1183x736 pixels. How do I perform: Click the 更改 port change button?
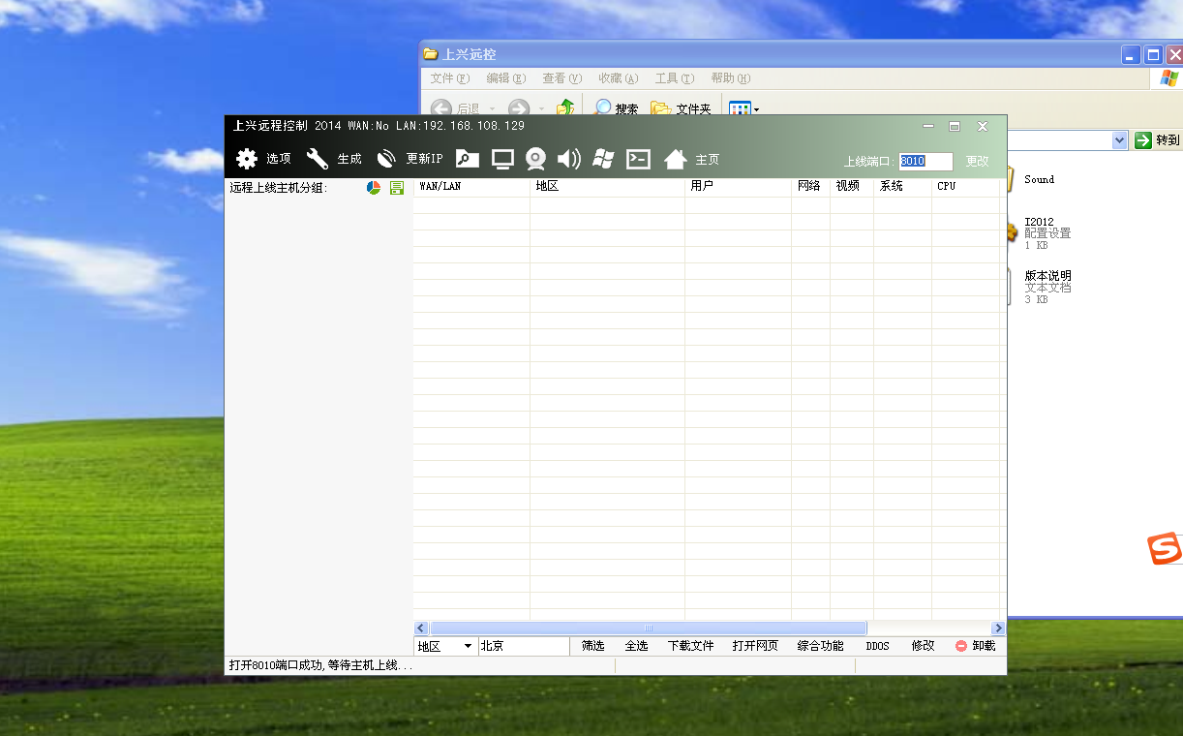[977, 162]
